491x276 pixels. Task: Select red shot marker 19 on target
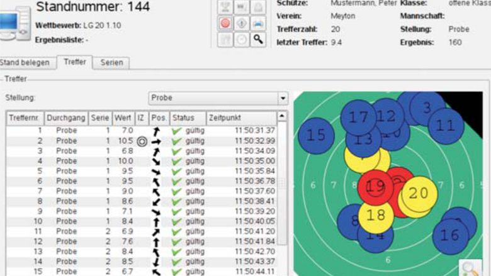tap(375, 187)
